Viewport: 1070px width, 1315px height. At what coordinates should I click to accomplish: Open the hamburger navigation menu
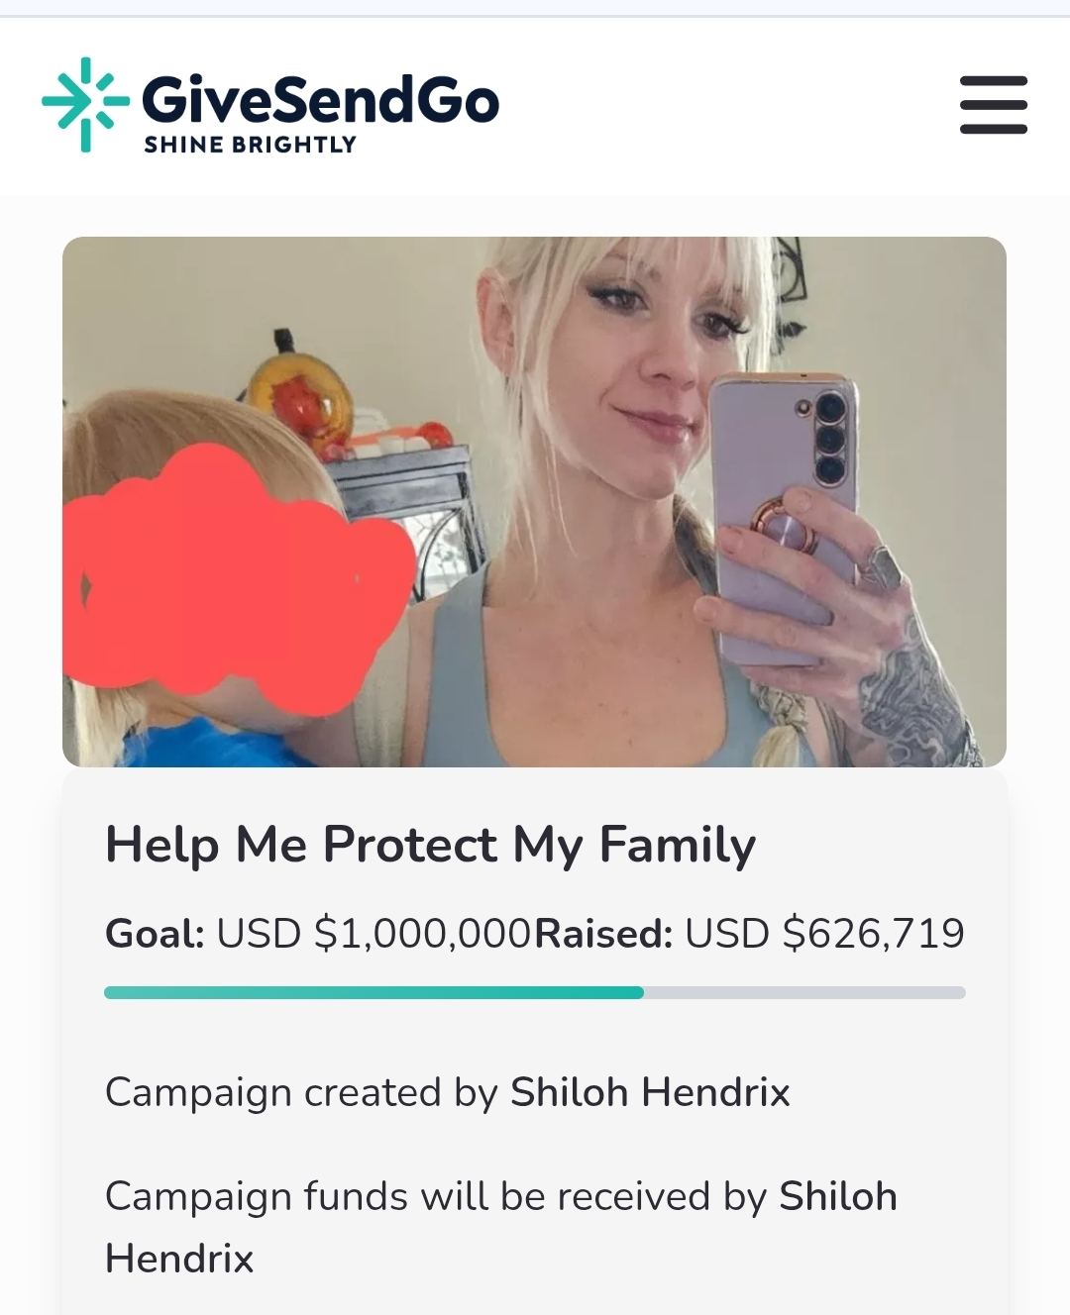tap(994, 104)
